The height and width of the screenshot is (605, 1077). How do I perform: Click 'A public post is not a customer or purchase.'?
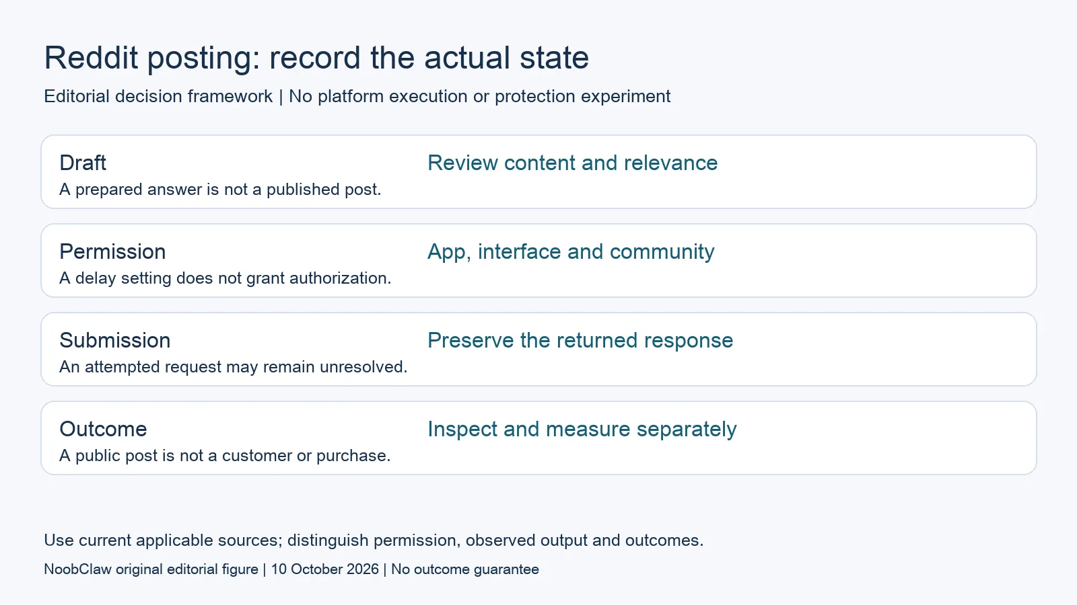[x=225, y=456]
